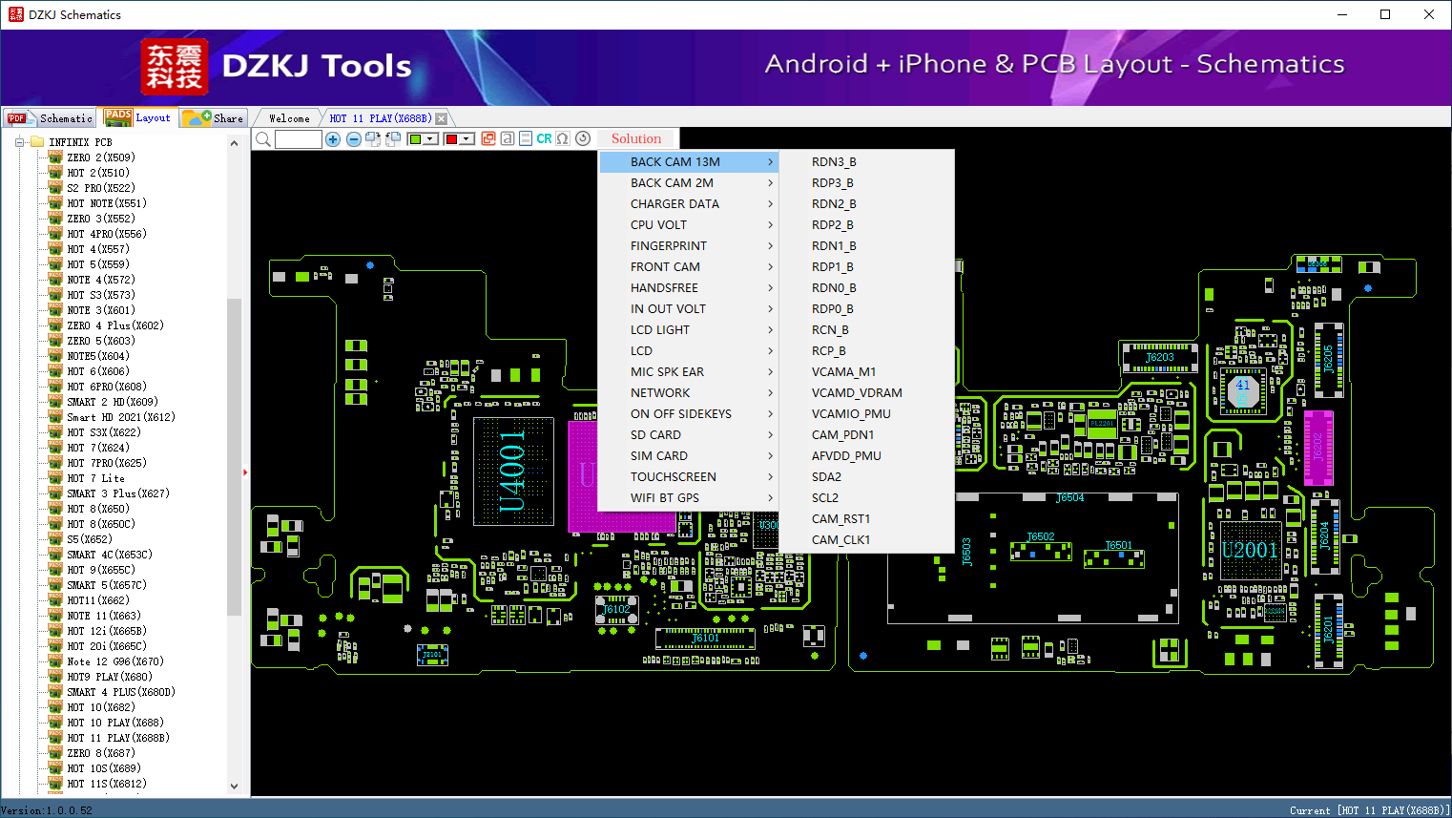The width and height of the screenshot is (1452, 818).
Task: Open the green color dropdown arrow
Action: [431, 139]
